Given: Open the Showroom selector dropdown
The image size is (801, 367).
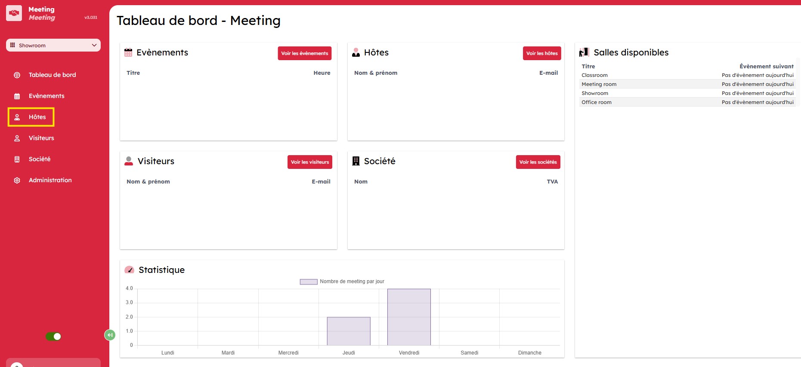Looking at the screenshot, I should pyautogui.click(x=53, y=45).
